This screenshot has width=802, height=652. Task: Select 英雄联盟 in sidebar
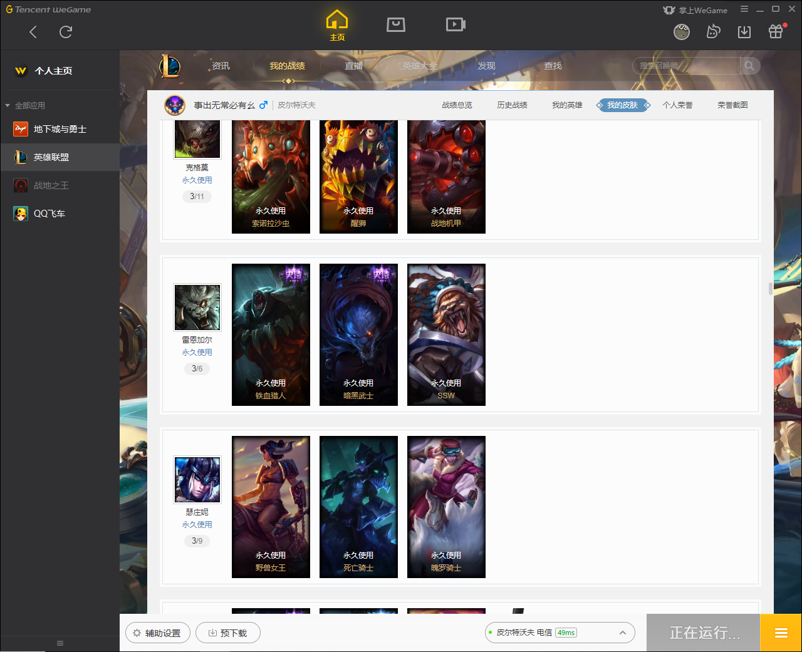[60, 157]
